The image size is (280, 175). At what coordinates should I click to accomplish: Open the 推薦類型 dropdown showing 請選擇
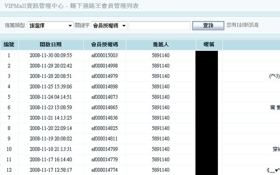coord(50,26)
